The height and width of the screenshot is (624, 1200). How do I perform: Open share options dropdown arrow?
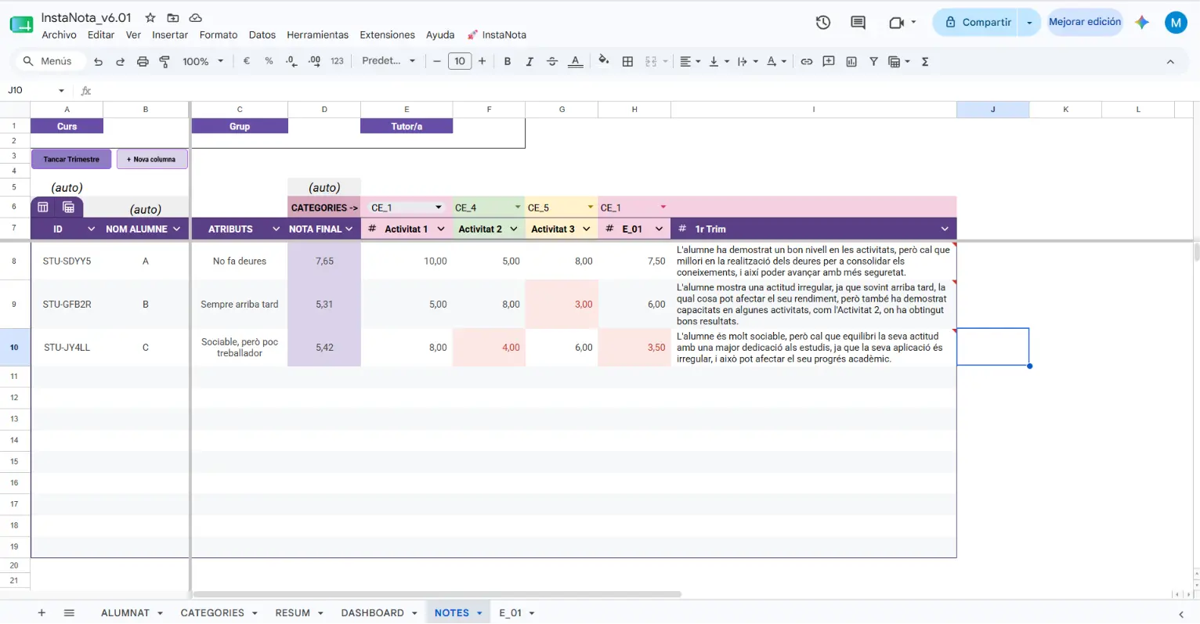click(1029, 22)
